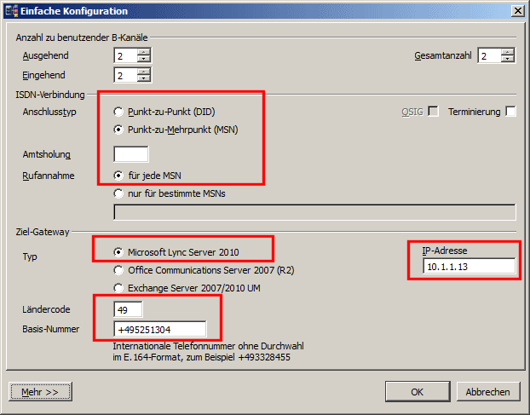Decrease the Gesamtanzahl value
The width and height of the screenshot is (530, 415).
(x=507, y=59)
